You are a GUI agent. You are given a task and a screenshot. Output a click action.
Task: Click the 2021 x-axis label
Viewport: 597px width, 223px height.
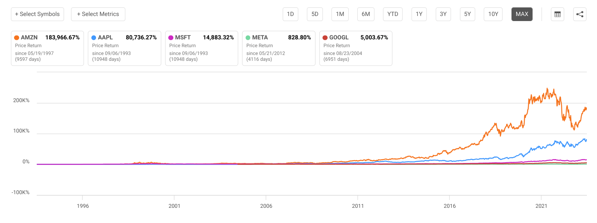coord(541,205)
